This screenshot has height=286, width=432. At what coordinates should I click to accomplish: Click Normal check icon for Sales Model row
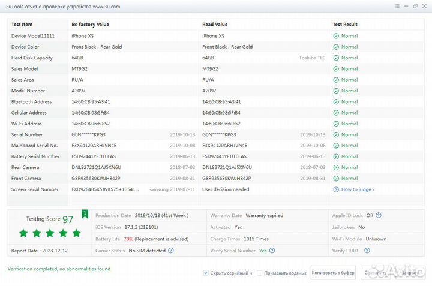coord(336,69)
